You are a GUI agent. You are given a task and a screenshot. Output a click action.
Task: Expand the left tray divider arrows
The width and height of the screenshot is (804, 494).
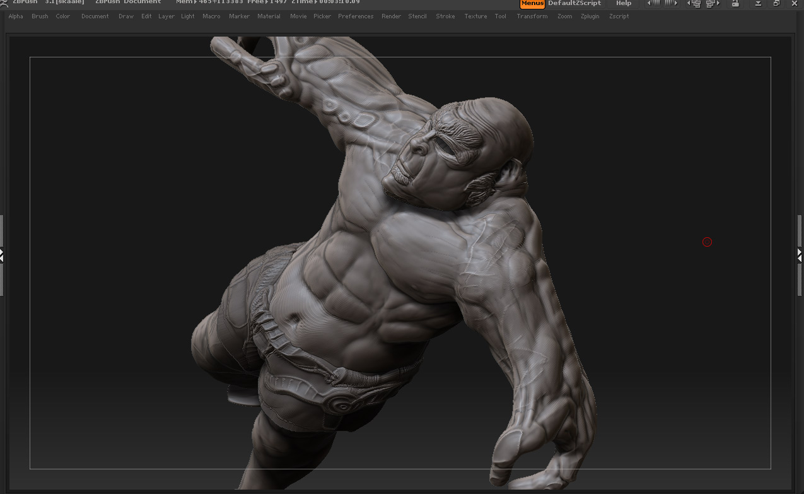click(2, 255)
